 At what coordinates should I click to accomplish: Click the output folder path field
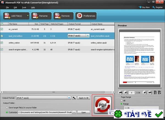pos(45,112)
